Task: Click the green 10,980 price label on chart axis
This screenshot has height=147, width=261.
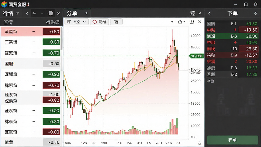Action: point(197,56)
